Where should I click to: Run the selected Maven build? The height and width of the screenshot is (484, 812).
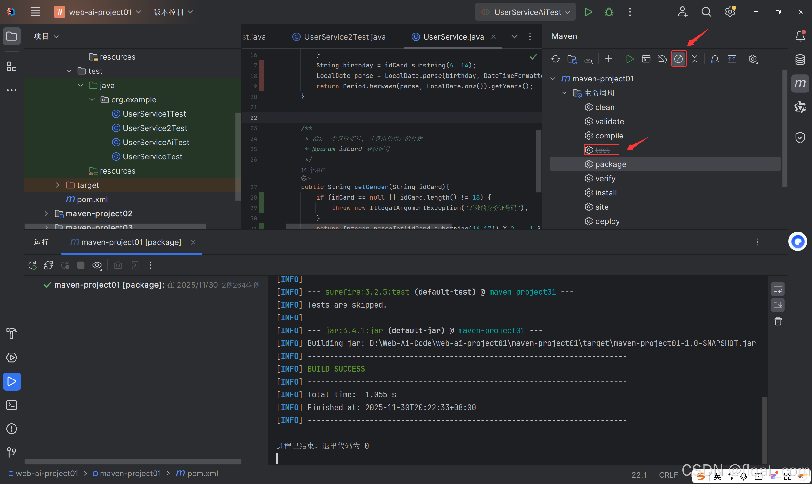pos(630,59)
